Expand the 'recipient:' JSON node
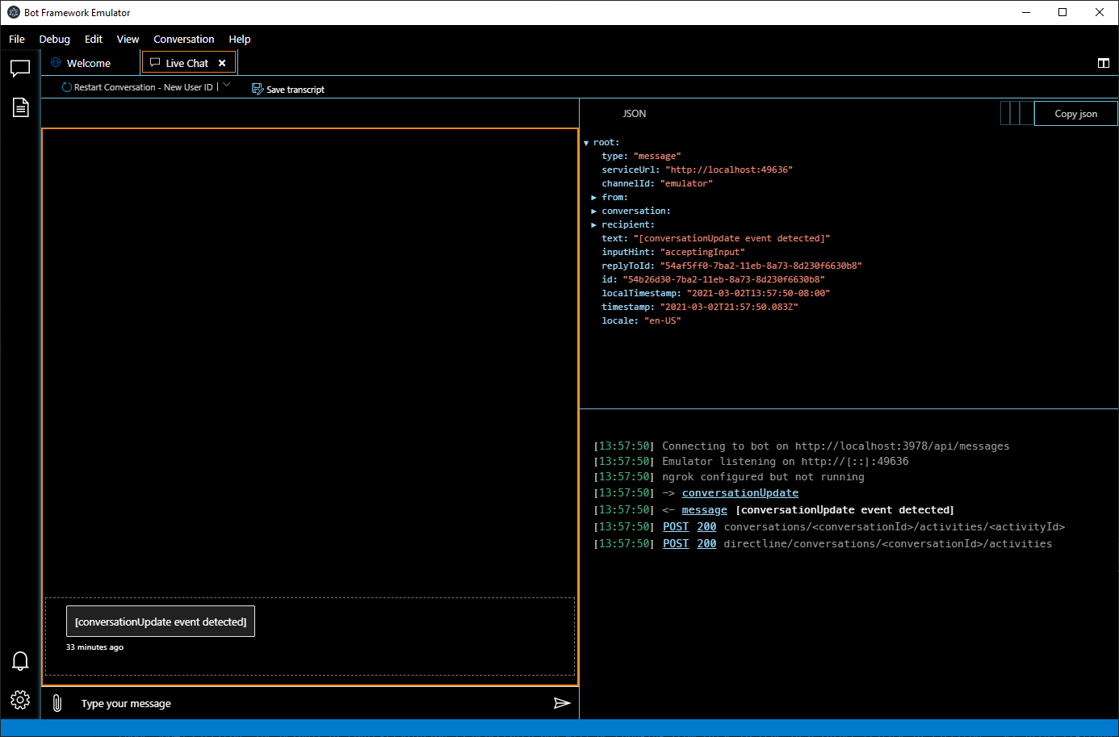Image resolution: width=1119 pixels, height=737 pixels. (594, 225)
